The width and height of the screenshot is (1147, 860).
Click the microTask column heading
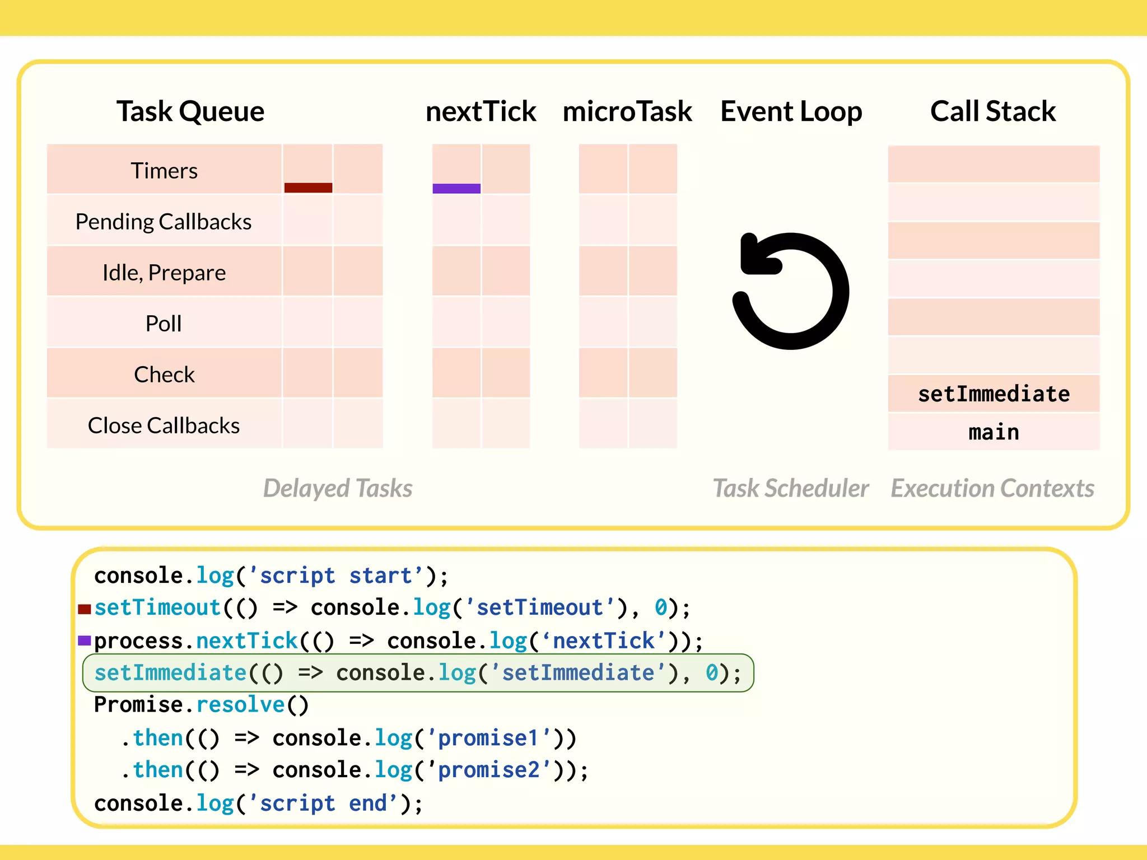click(627, 111)
